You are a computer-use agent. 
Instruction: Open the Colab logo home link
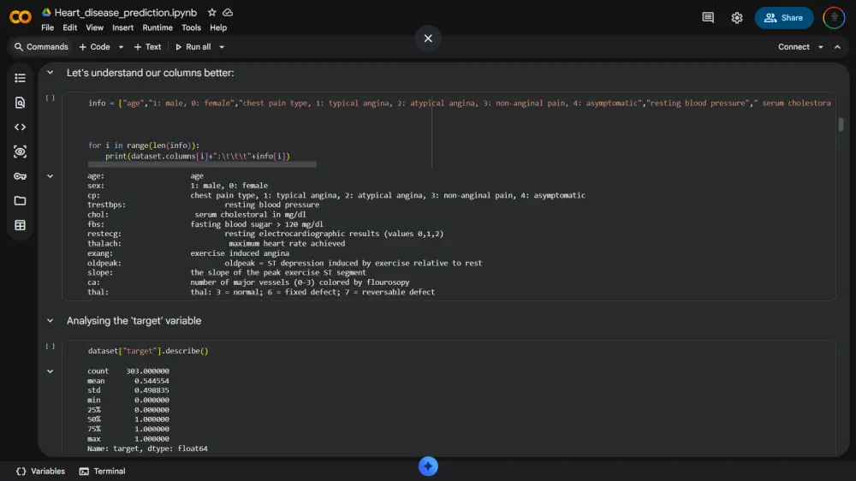[21, 17]
